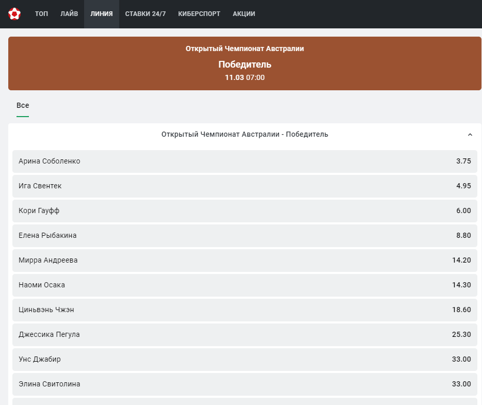Click the Открытый Чемпионат Австралии - Победитель header
This screenshot has width=482, height=405.
[245, 134]
